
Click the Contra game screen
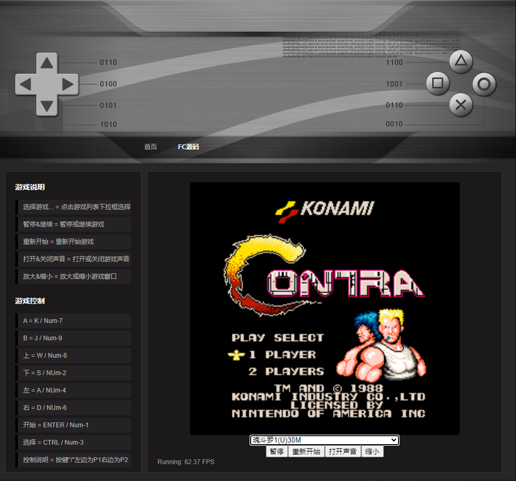(324, 308)
